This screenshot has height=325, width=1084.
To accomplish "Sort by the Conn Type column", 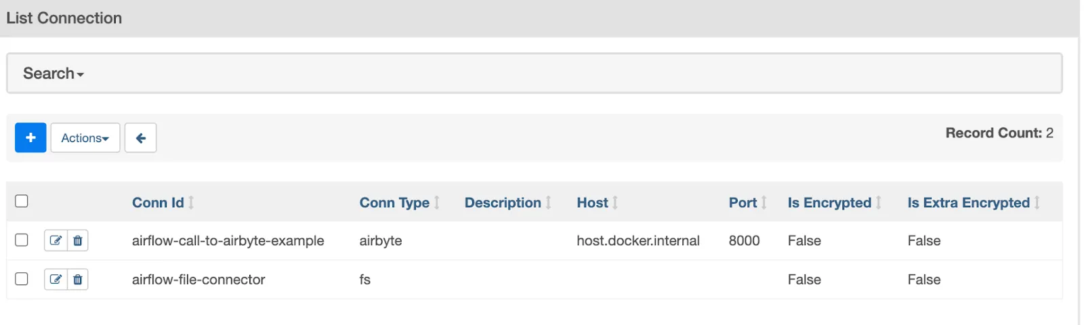I will [x=394, y=202].
